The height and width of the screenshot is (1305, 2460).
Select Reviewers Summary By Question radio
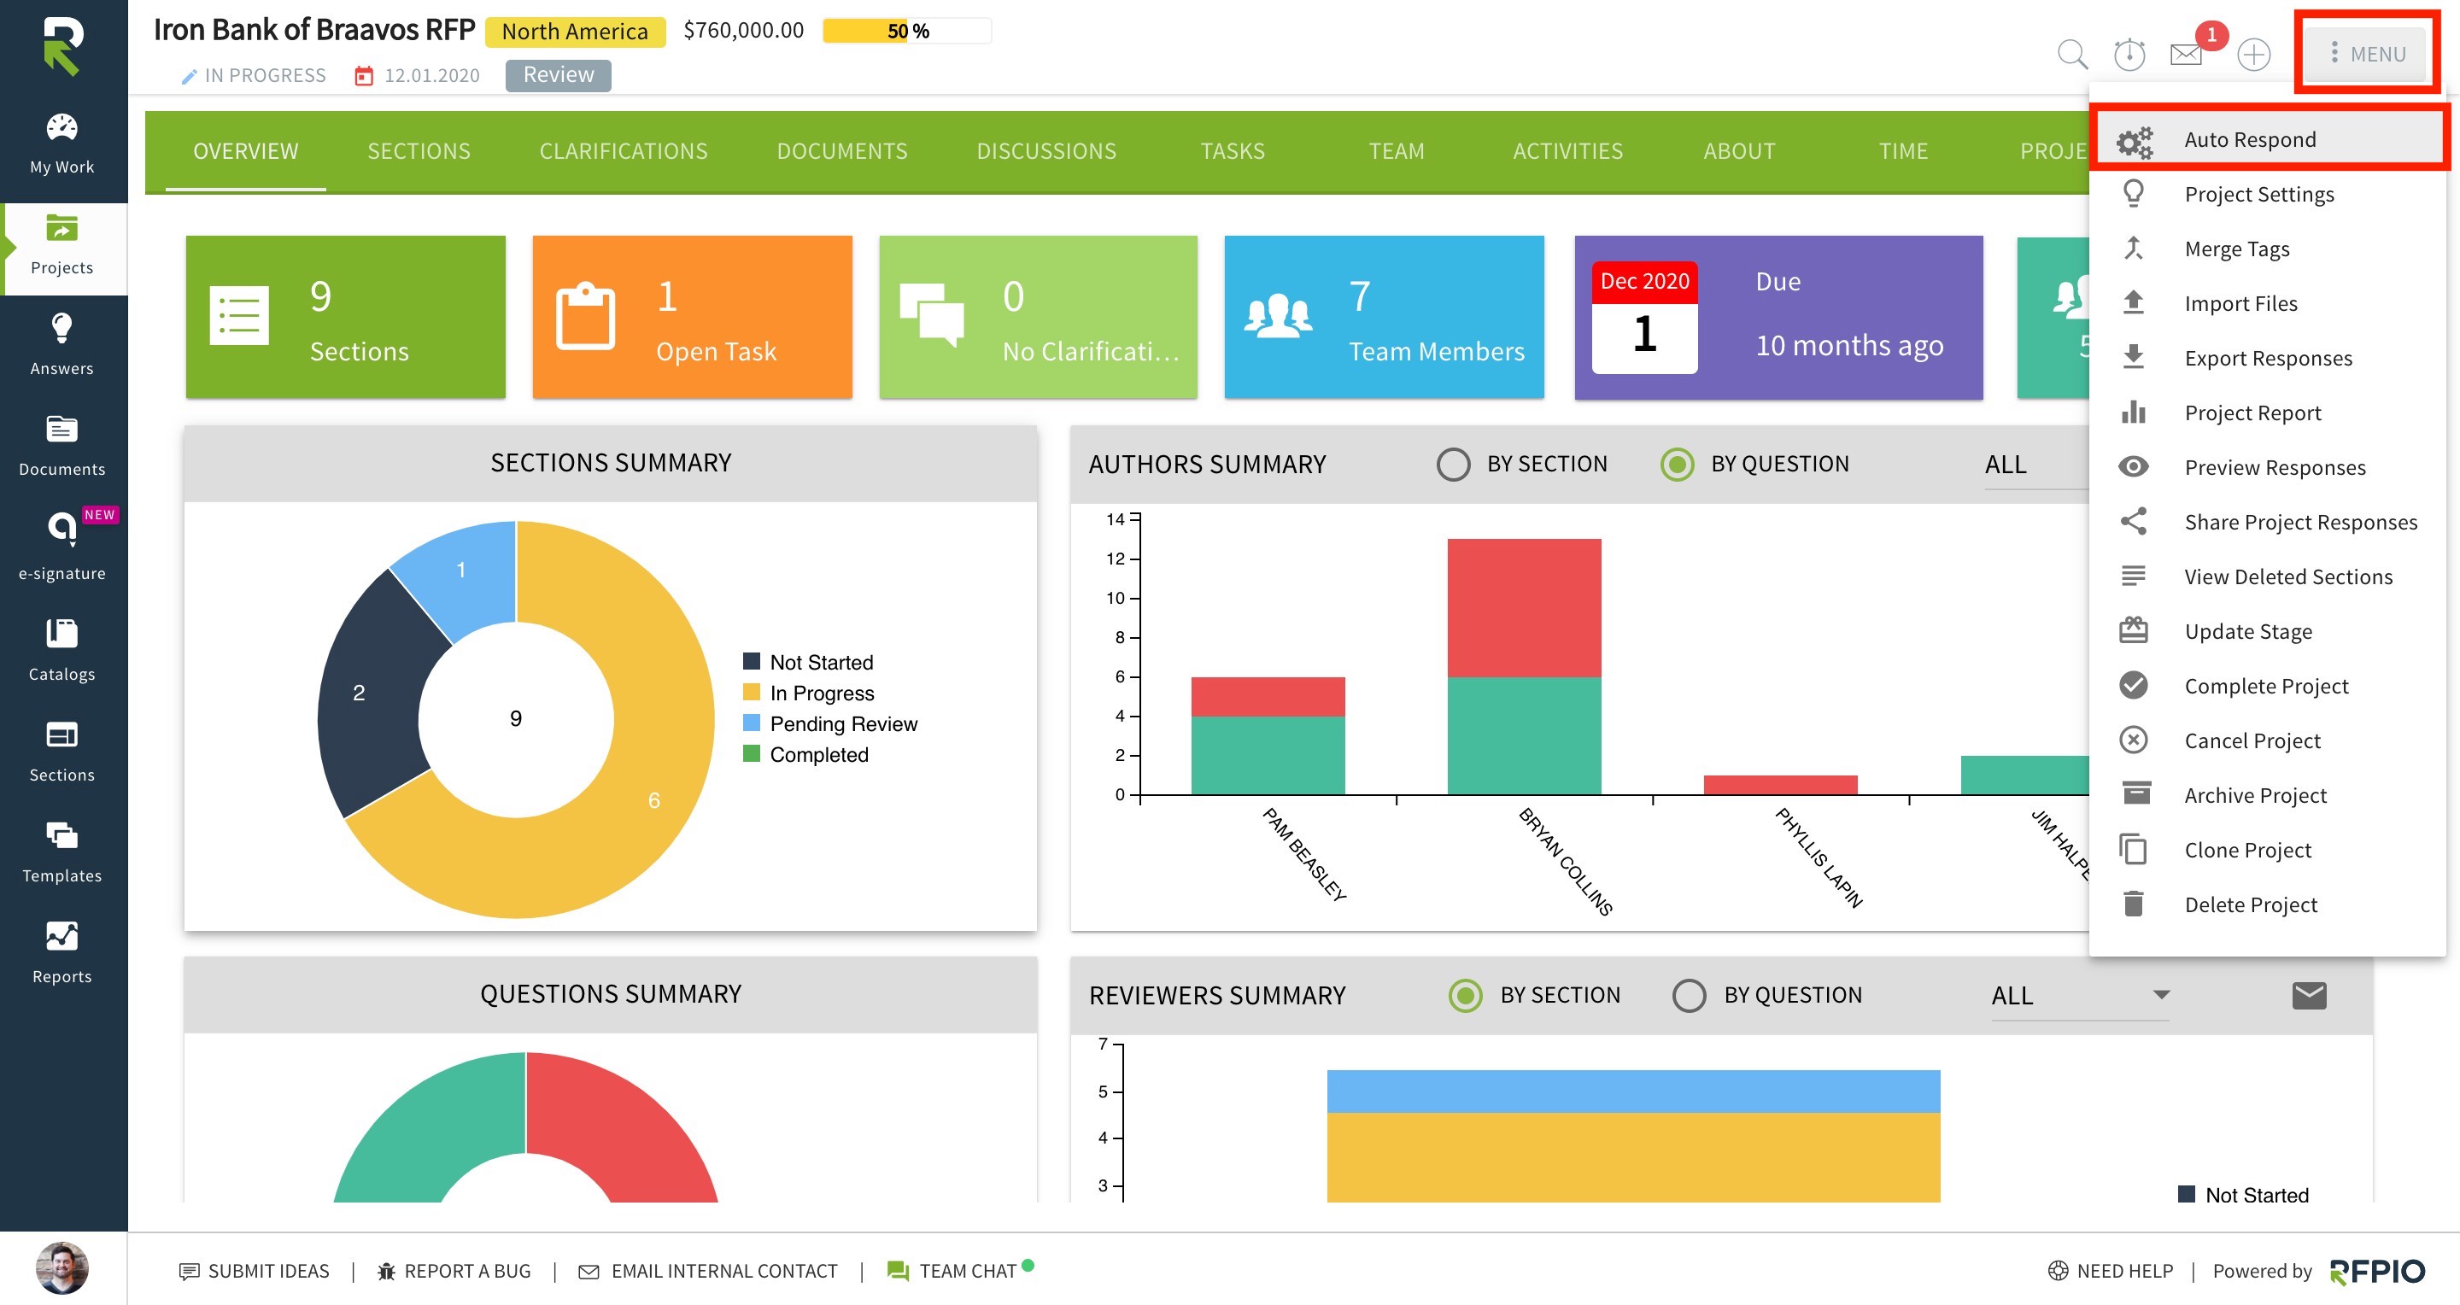pos(1689,995)
